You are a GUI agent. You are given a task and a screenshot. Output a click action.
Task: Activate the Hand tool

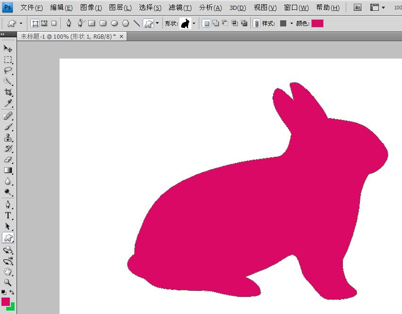coord(8,272)
